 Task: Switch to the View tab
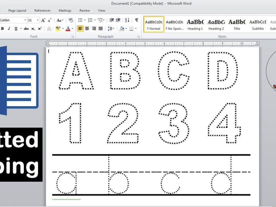[102, 11]
